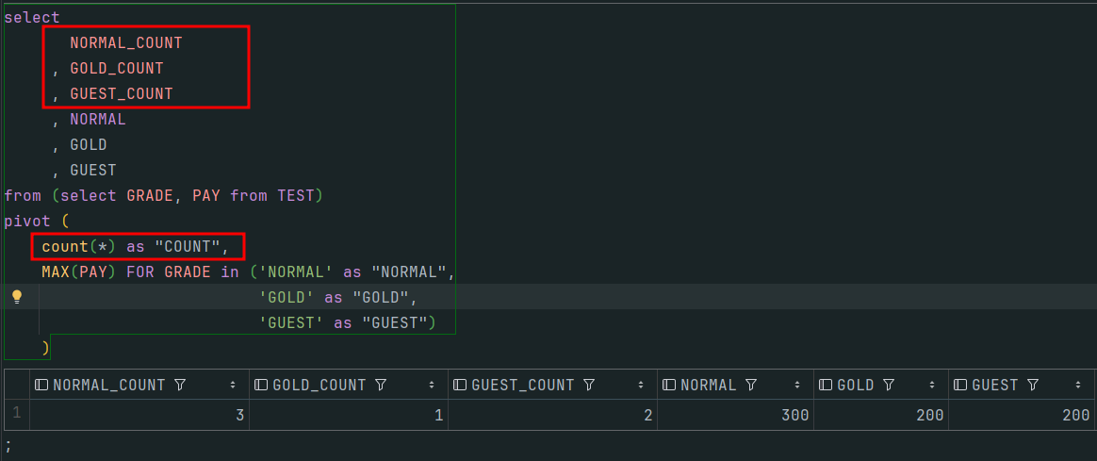Click the semicolon below the result grid
Viewport: 1097px width, 461px height.
click(x=8, y=445)
